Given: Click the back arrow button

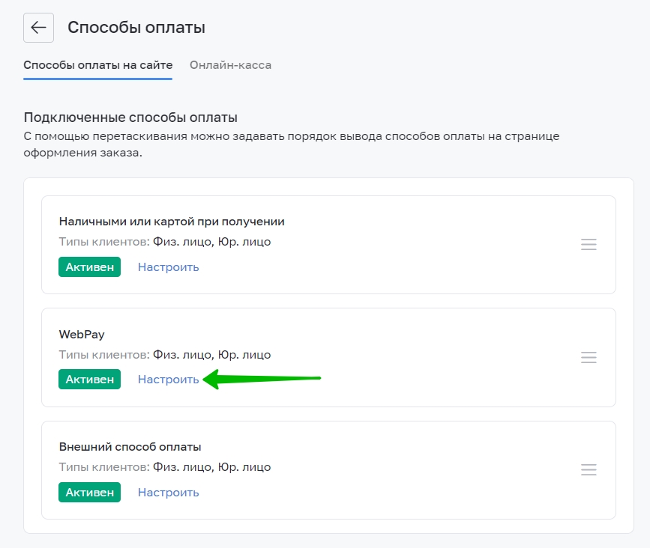Looking at the screenshot, I should 38,28.
